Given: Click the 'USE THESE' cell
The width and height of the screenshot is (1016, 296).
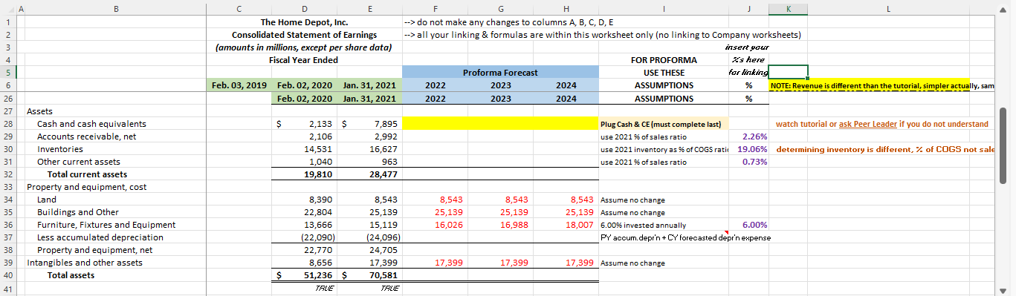Looking at the screenshot, I should pyautogui.click(x=664, y=73).
